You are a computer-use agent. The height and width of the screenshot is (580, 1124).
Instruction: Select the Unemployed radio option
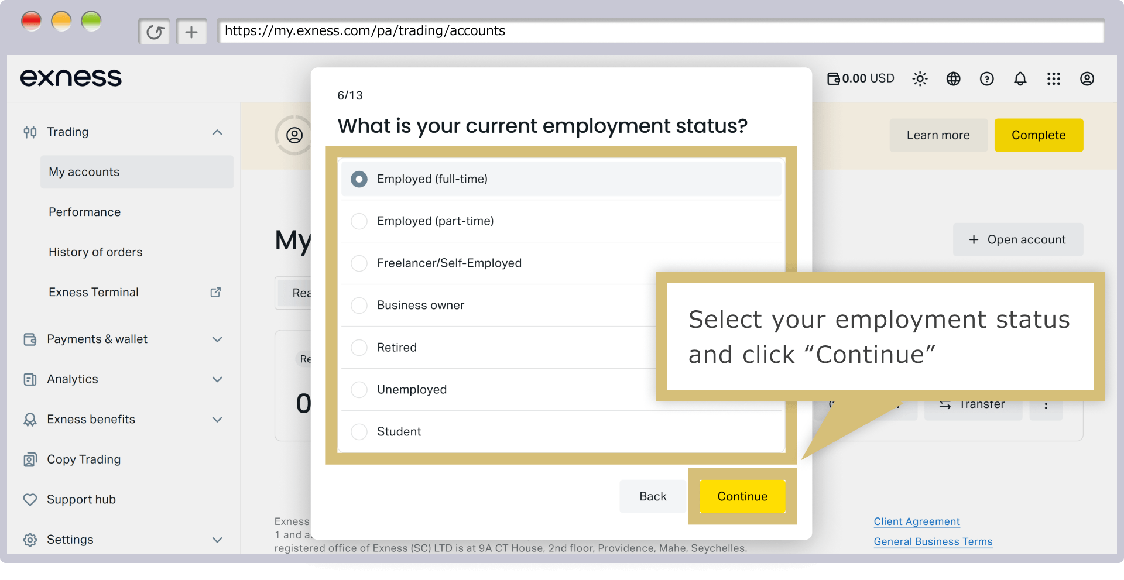click(359, 390)
